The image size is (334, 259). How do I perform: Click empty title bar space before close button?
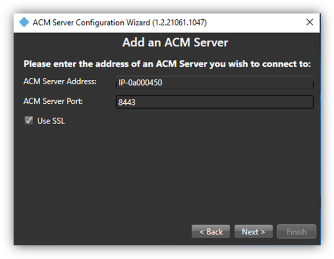257,22
